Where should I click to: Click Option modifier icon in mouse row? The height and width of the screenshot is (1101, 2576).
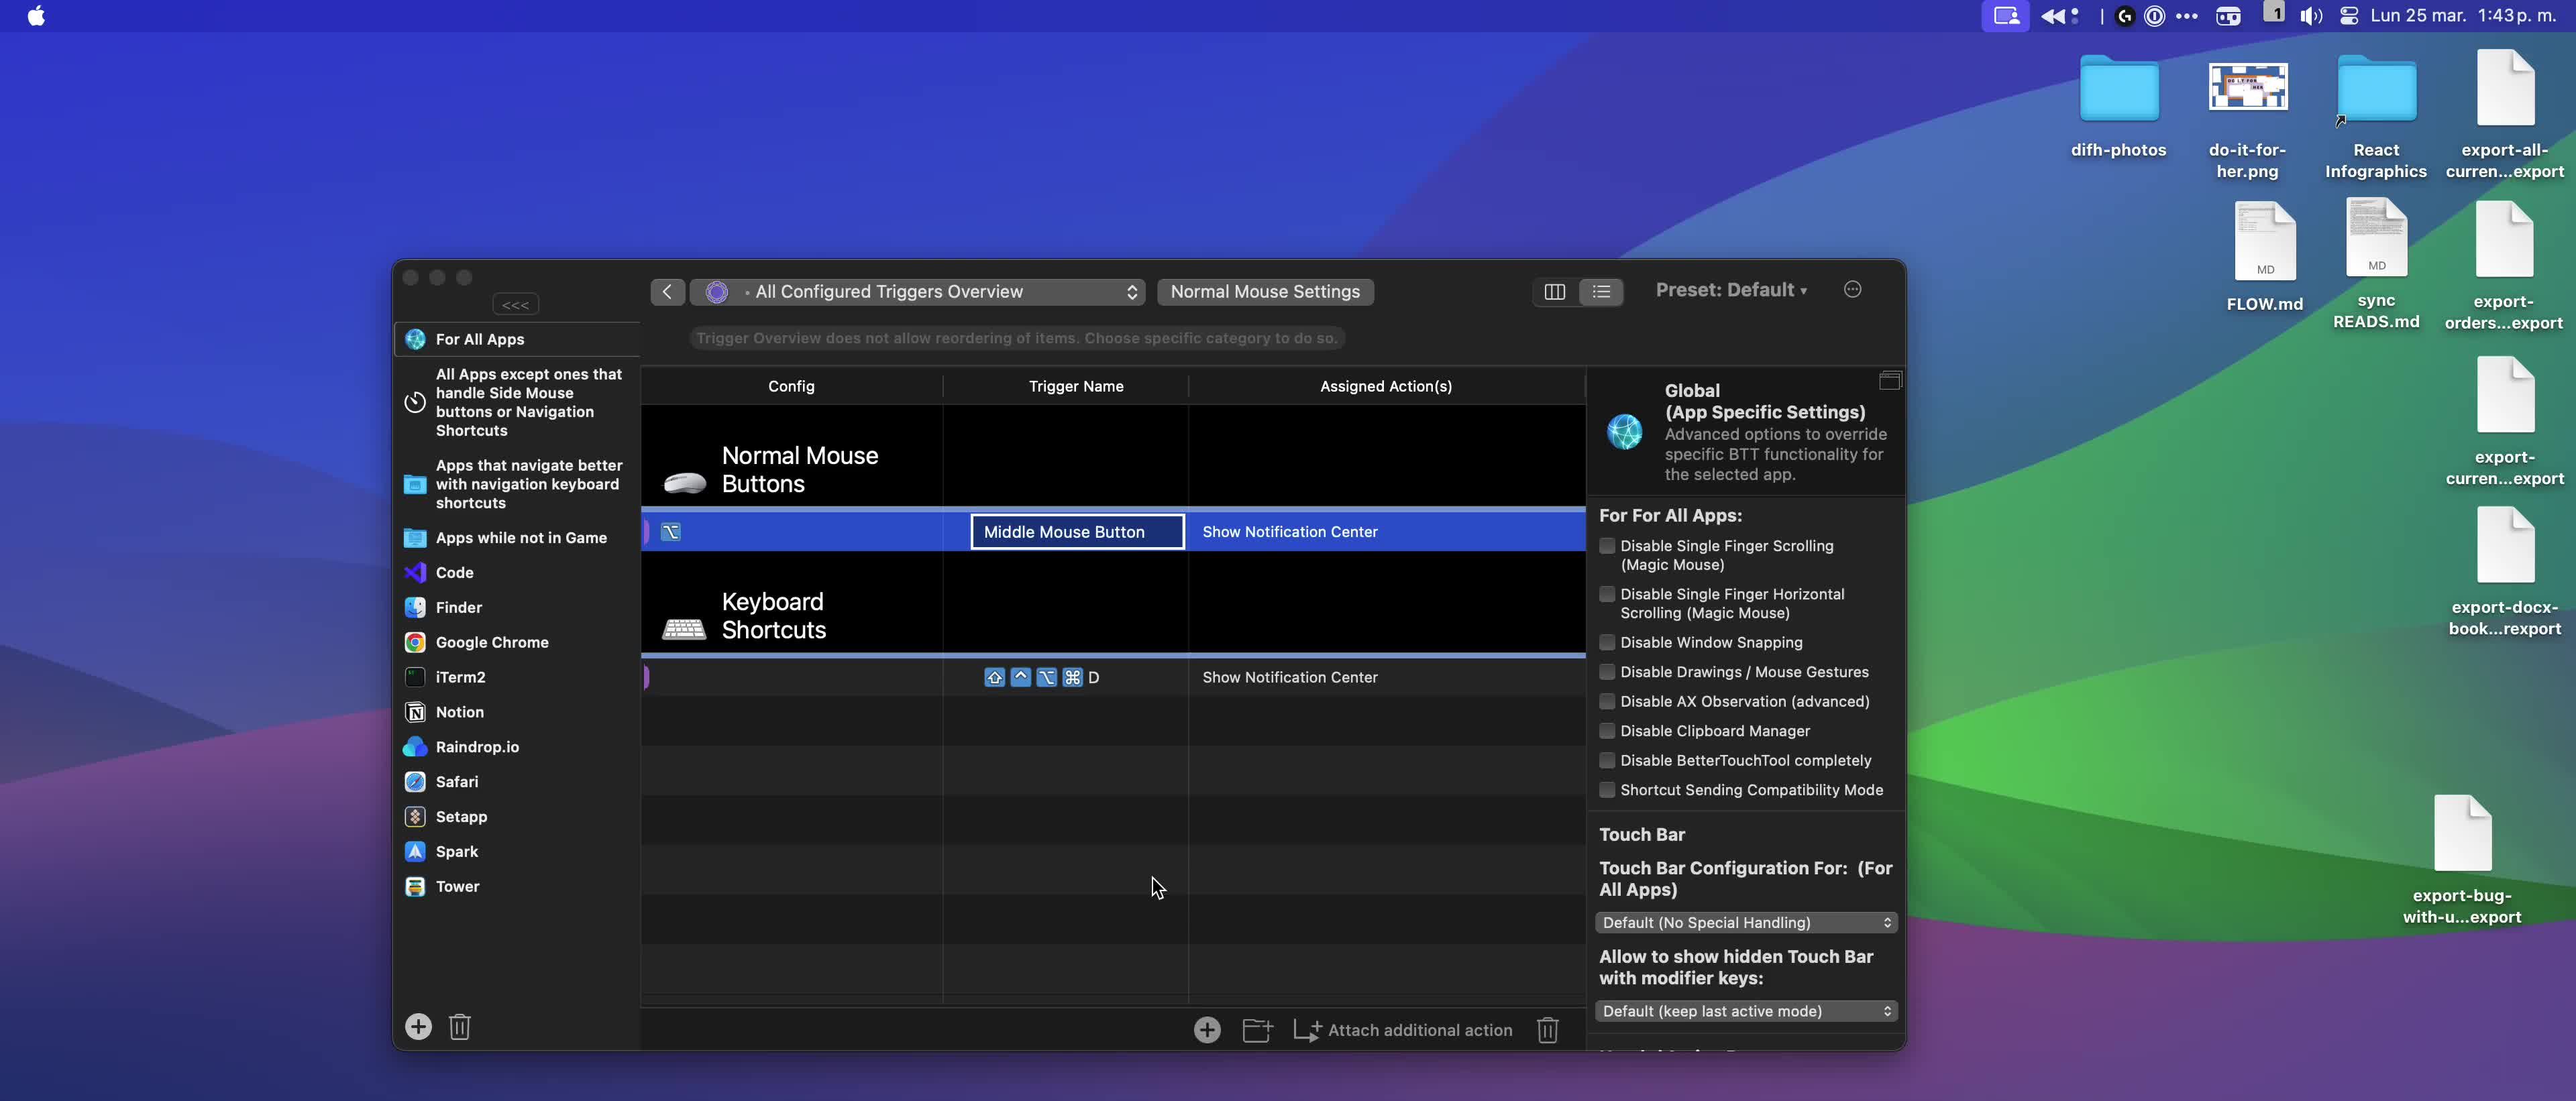pyautogui.click(x=671, y=532)
